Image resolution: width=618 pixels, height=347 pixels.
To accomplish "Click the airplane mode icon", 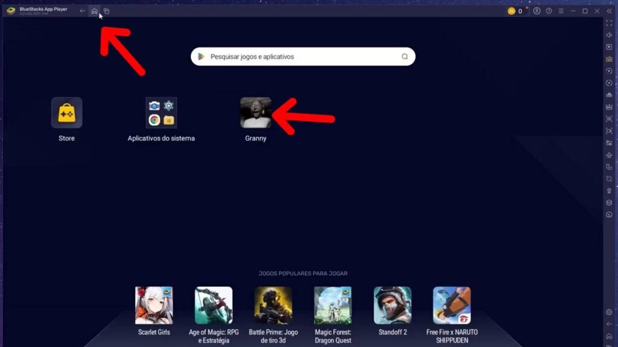I will tap(609, 155).
